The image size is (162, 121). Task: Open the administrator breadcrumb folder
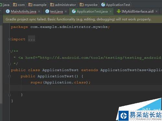(63, 5)
